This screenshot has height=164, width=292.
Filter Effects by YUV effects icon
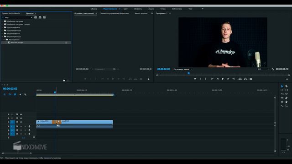[44, 17]
